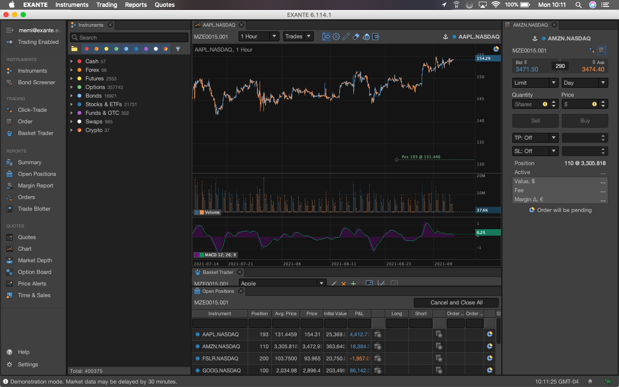This screenshot has width=619, height=387.
Task: Toggle the Trading Enabled switch
Action: [x=9, y=42]
